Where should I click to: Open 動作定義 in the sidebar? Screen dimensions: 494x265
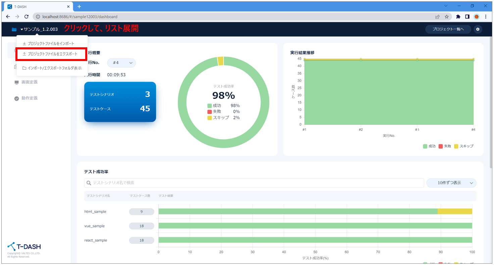pyautogui.click(x=29, y=98)
